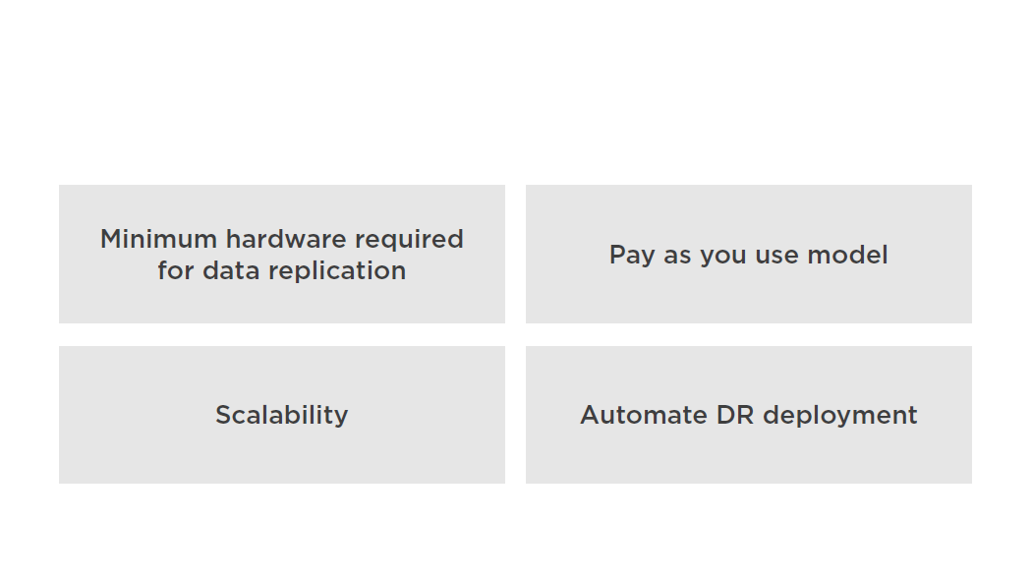This screenshot has height=580, width=1032.
Task: Click the 'DR' abbreviation text
Action: (734, 416)
